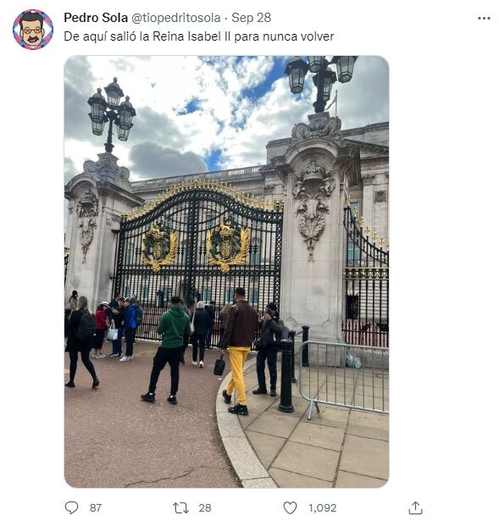
Task: Like the tweet with the heart icon
Action: (x=291, y=508)
